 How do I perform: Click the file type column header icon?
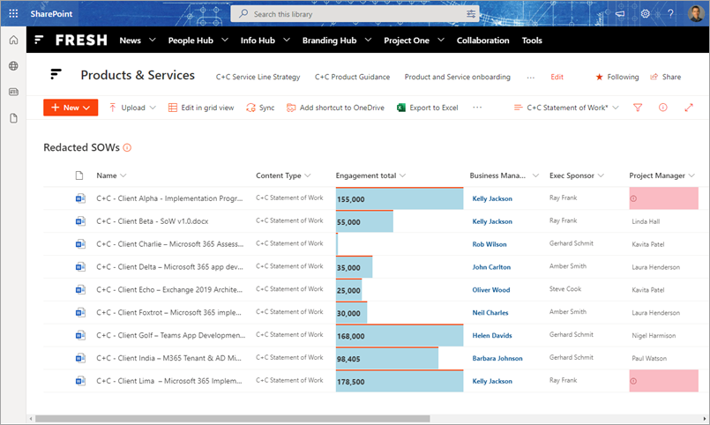tap(79, 175)
